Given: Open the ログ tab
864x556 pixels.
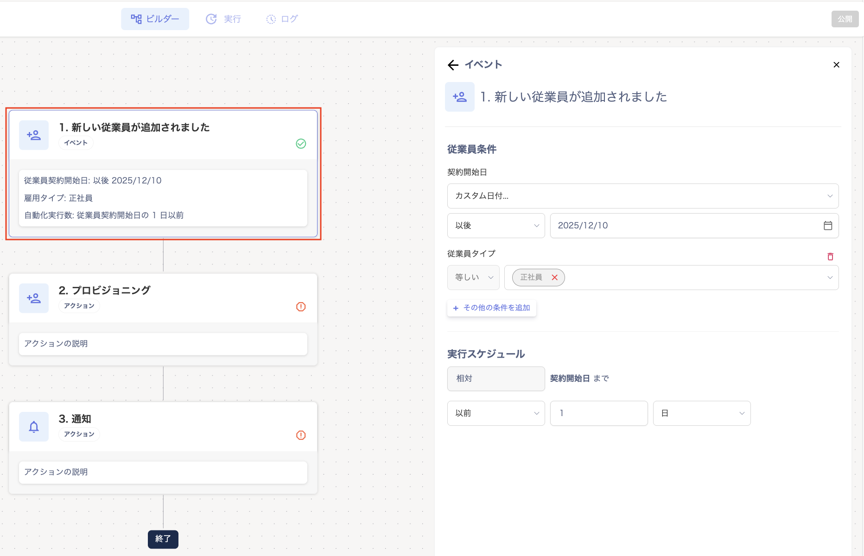Looking at the screenshot, I should (x=282, y=19).
